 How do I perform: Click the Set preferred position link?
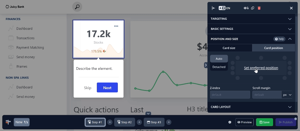point(261,68)
